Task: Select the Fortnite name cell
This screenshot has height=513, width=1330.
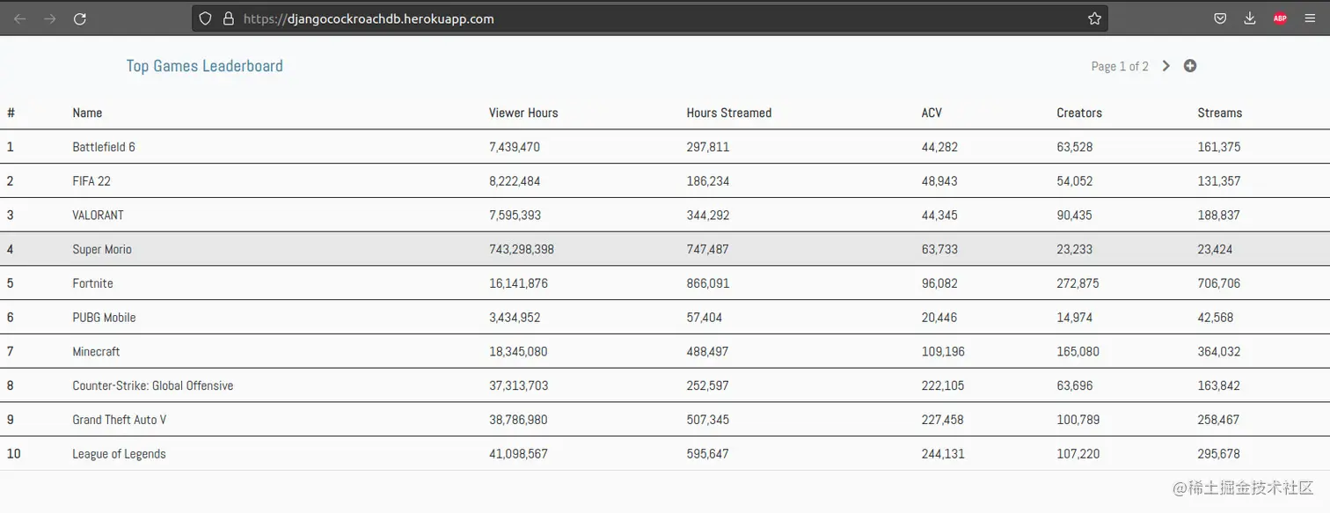Action: click(92, 283)
